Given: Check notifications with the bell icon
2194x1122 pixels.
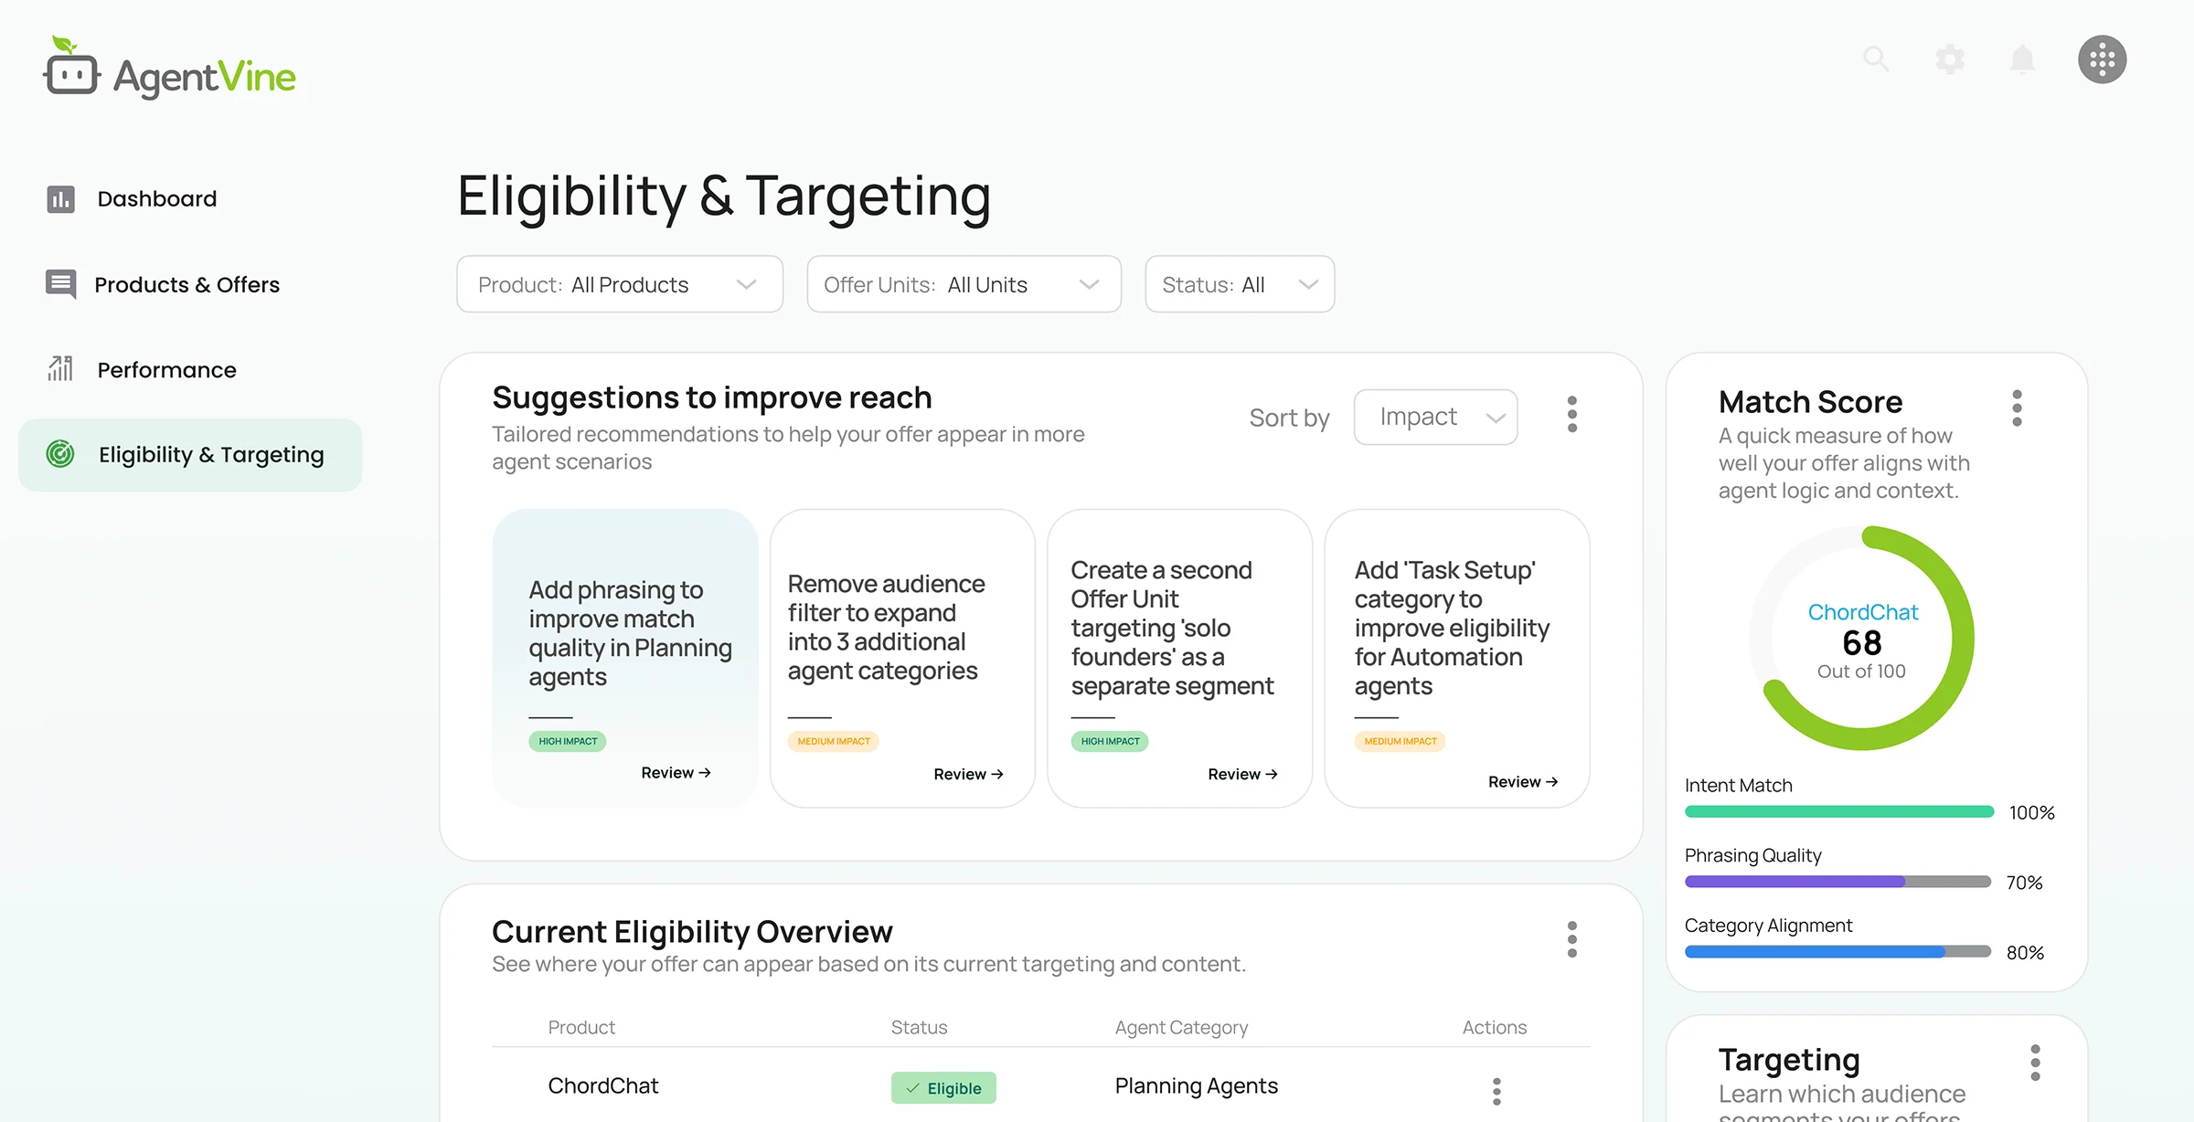Looking at the screenshot, I should pos(2022,58).
